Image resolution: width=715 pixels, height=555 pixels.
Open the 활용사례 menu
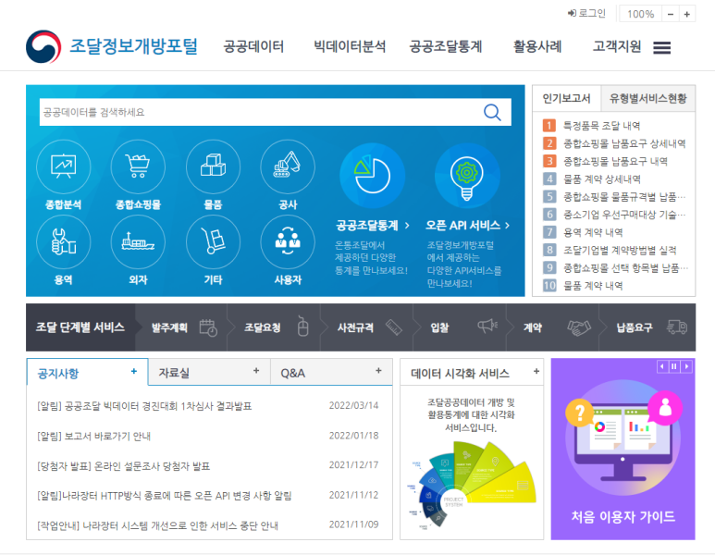[537, 46]
